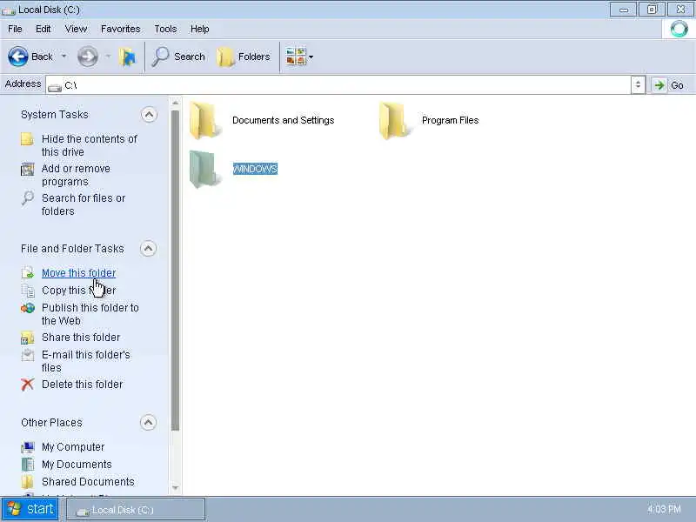The width and height of the screenshot is (696, 522).
Task: Select the WINDOWS folder icon
Action: [x=204, y=169]
